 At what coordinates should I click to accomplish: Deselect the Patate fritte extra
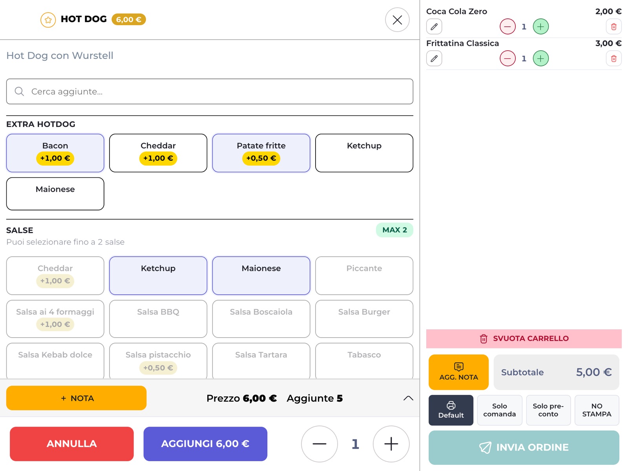point(261,153)
